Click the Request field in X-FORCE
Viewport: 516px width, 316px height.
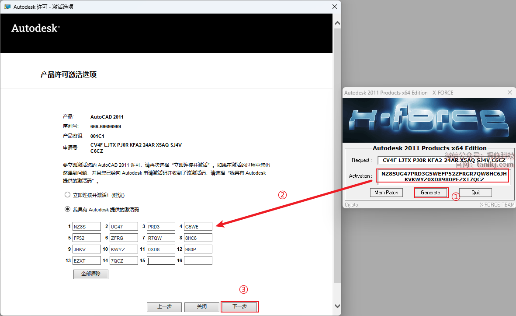443,160
